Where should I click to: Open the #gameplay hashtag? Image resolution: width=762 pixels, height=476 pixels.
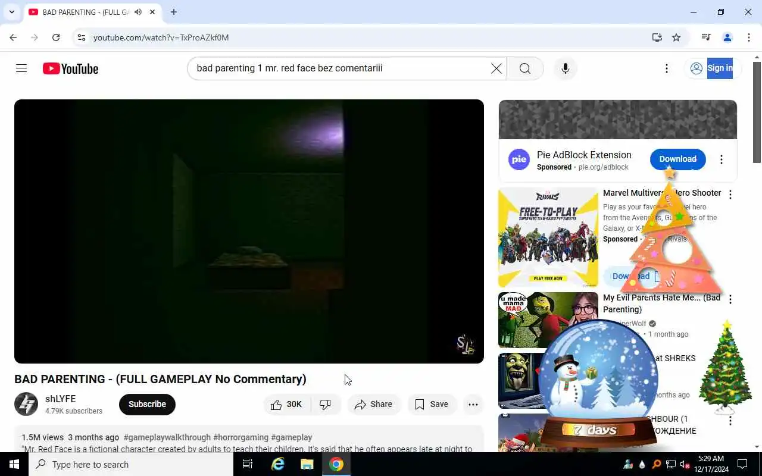coord(292,437)
